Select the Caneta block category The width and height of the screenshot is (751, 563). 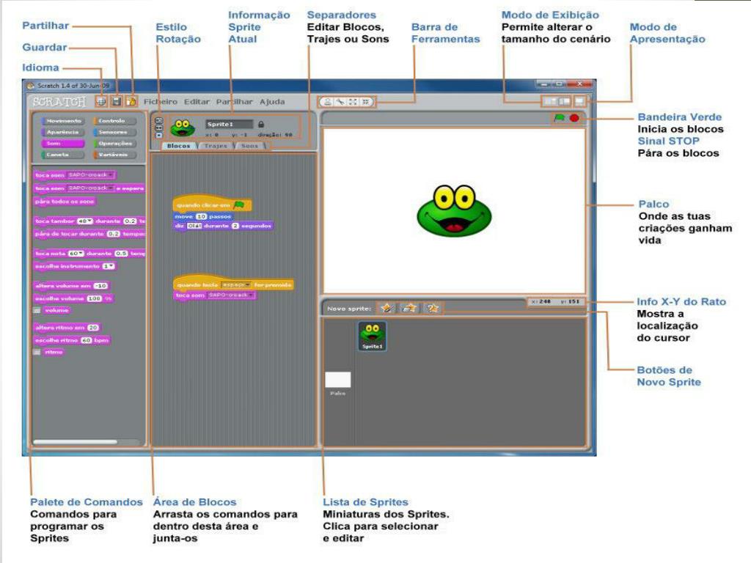62,155
